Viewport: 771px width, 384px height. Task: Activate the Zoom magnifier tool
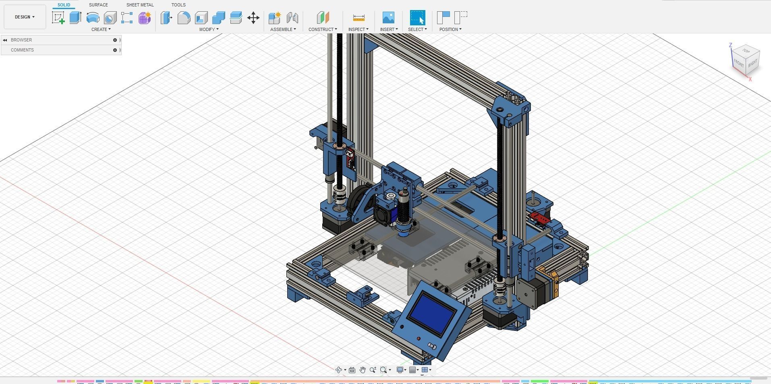tap(373, 370)
